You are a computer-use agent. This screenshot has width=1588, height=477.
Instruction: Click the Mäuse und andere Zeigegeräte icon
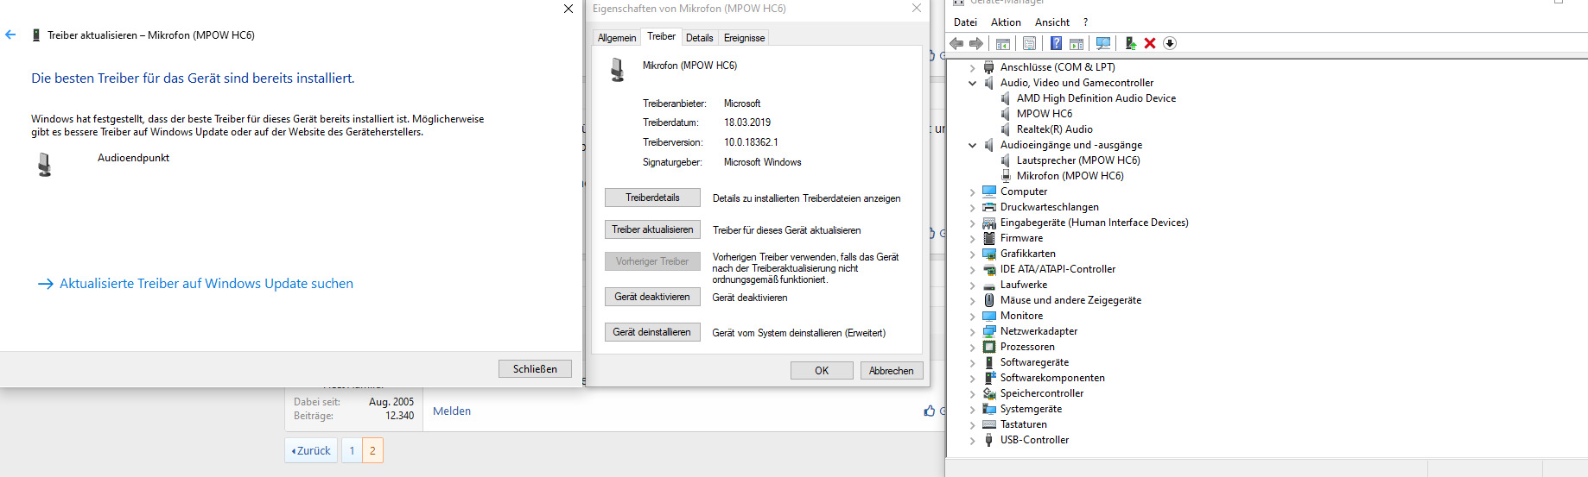[989, 300]
